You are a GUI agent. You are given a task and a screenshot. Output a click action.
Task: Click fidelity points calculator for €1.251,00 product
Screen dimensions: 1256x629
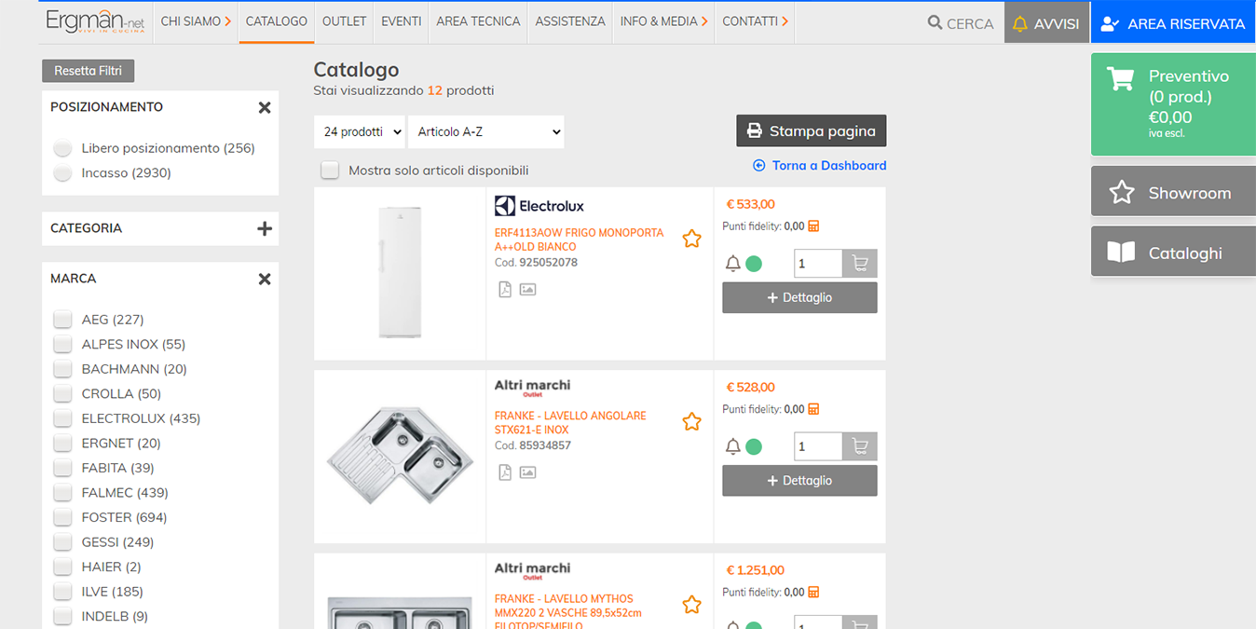pyautogui.click(x=813, y=592)
